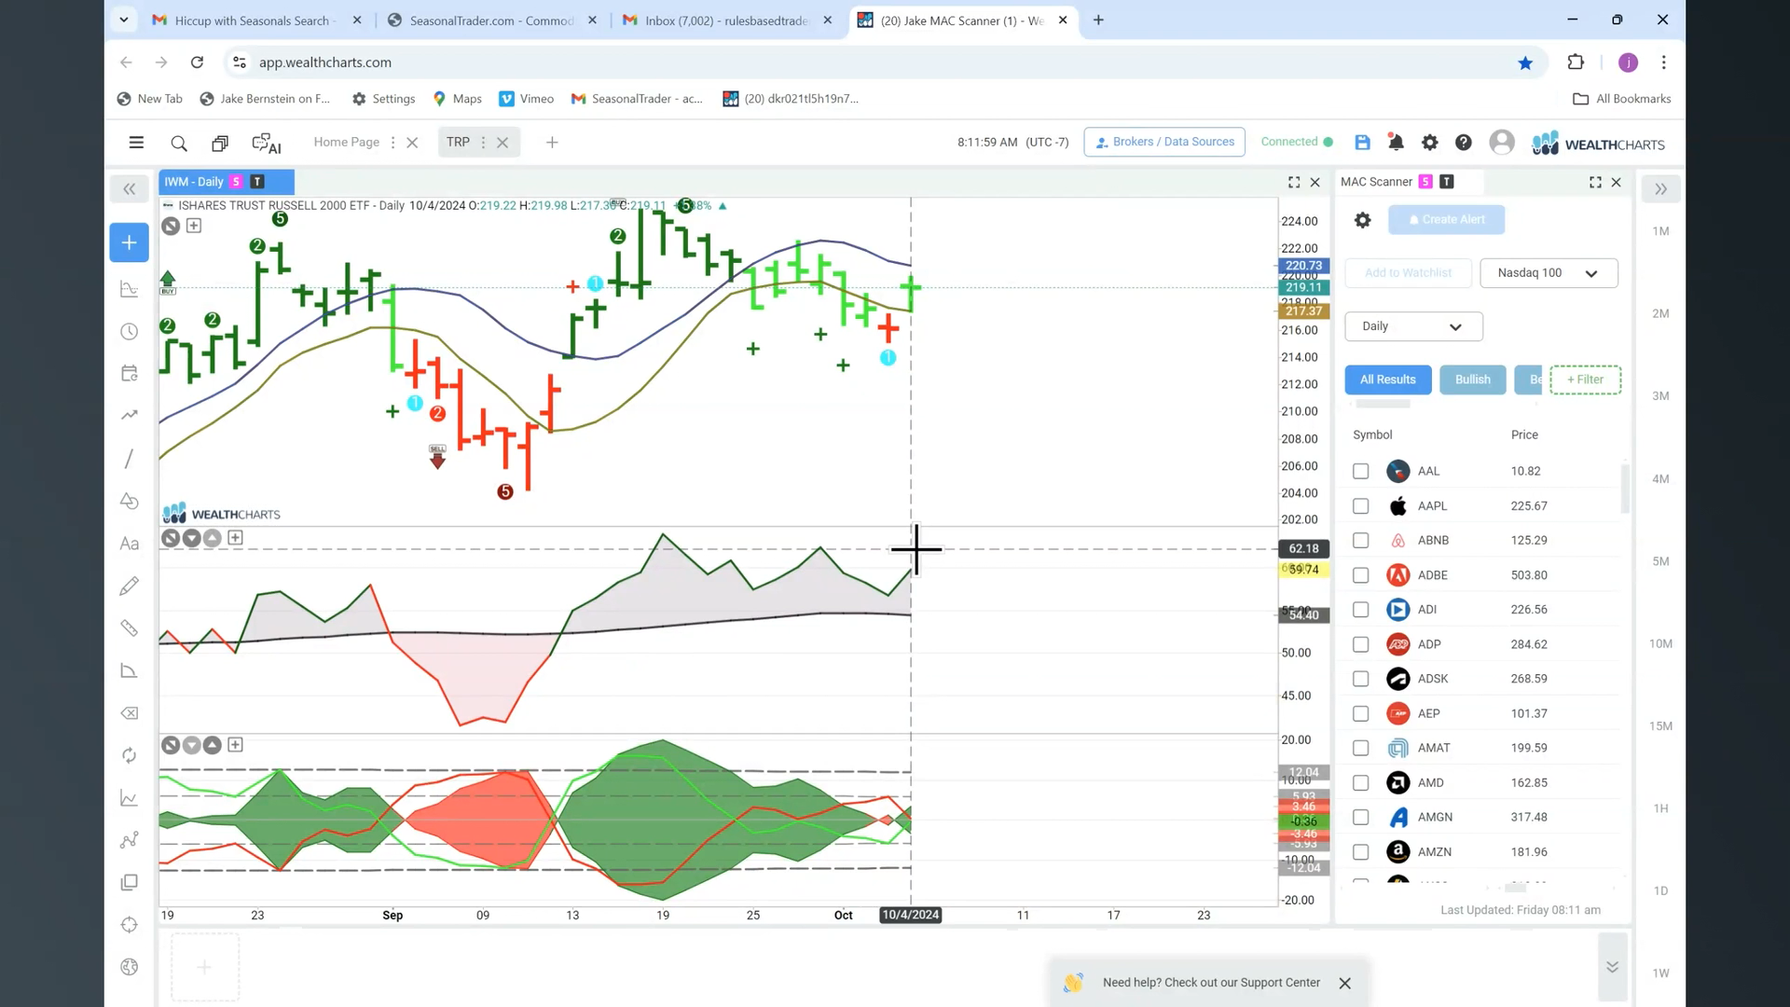Switch to Home Page workspace tab
This screenshot has width=1790, height=1007.
pos(346,143)
